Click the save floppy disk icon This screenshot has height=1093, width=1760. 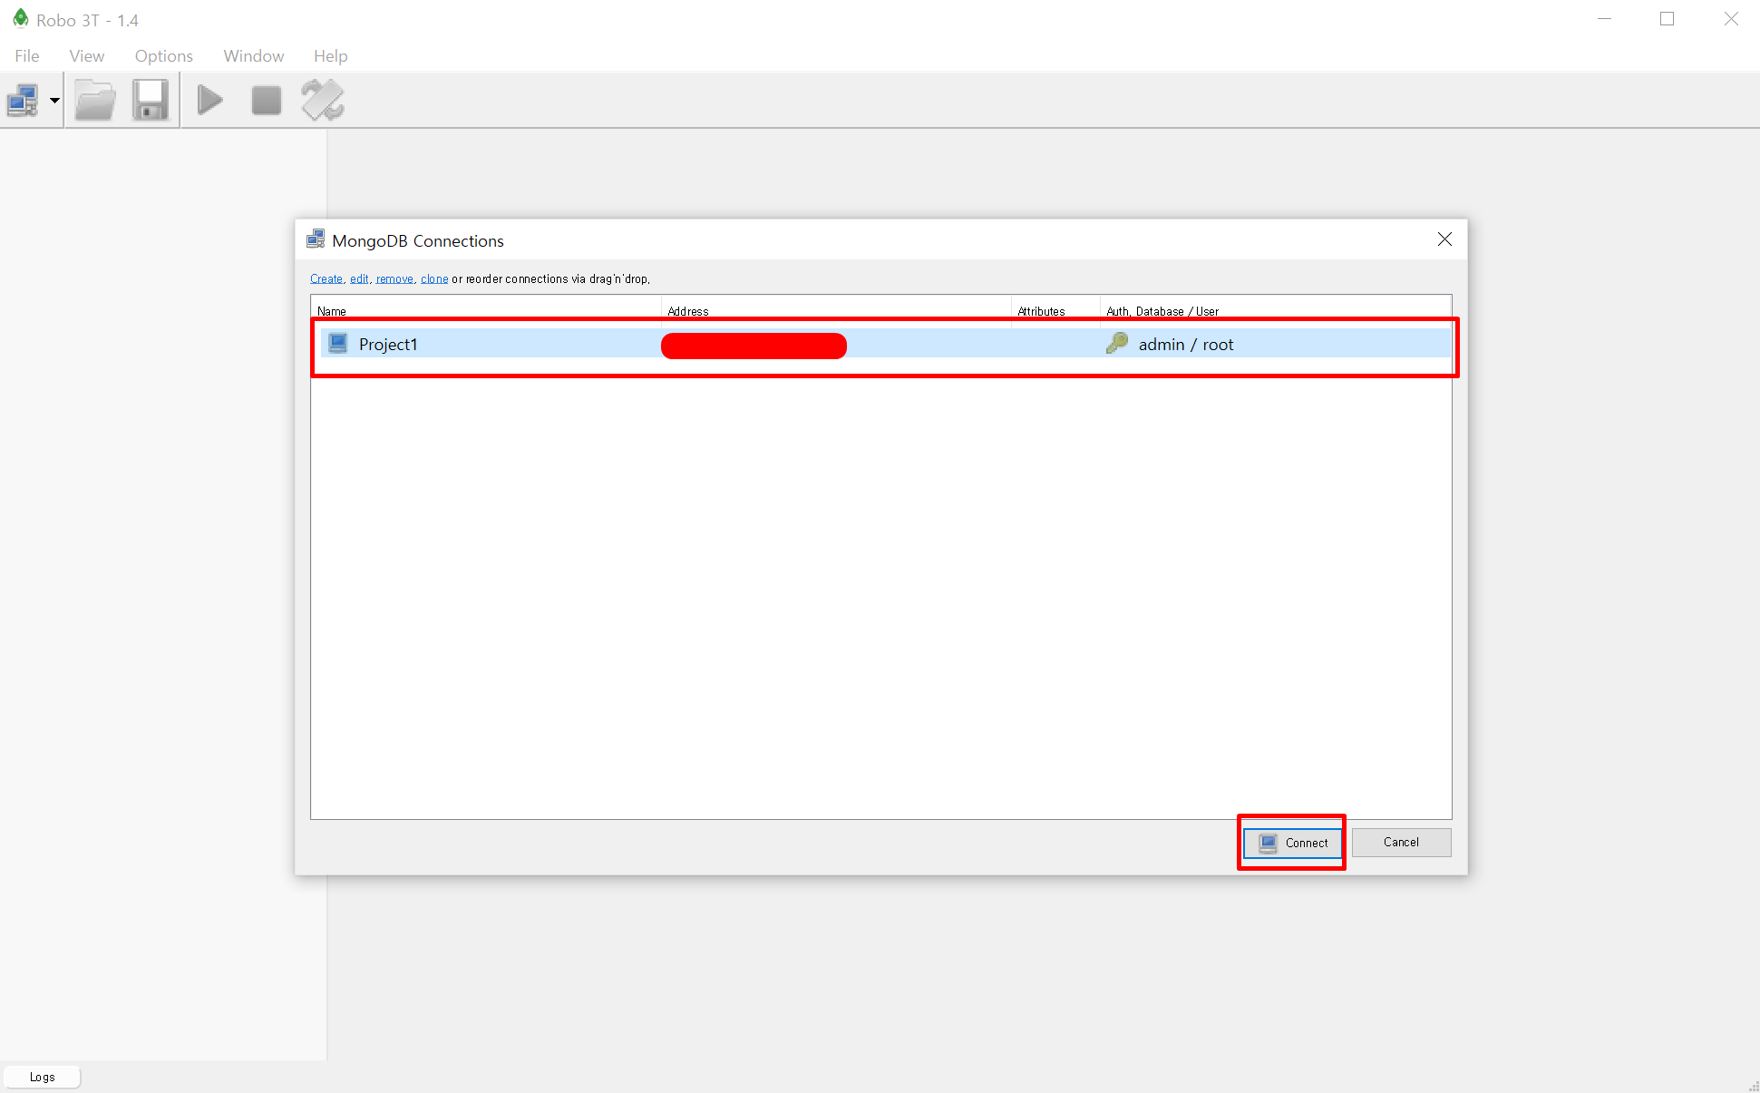151,101
